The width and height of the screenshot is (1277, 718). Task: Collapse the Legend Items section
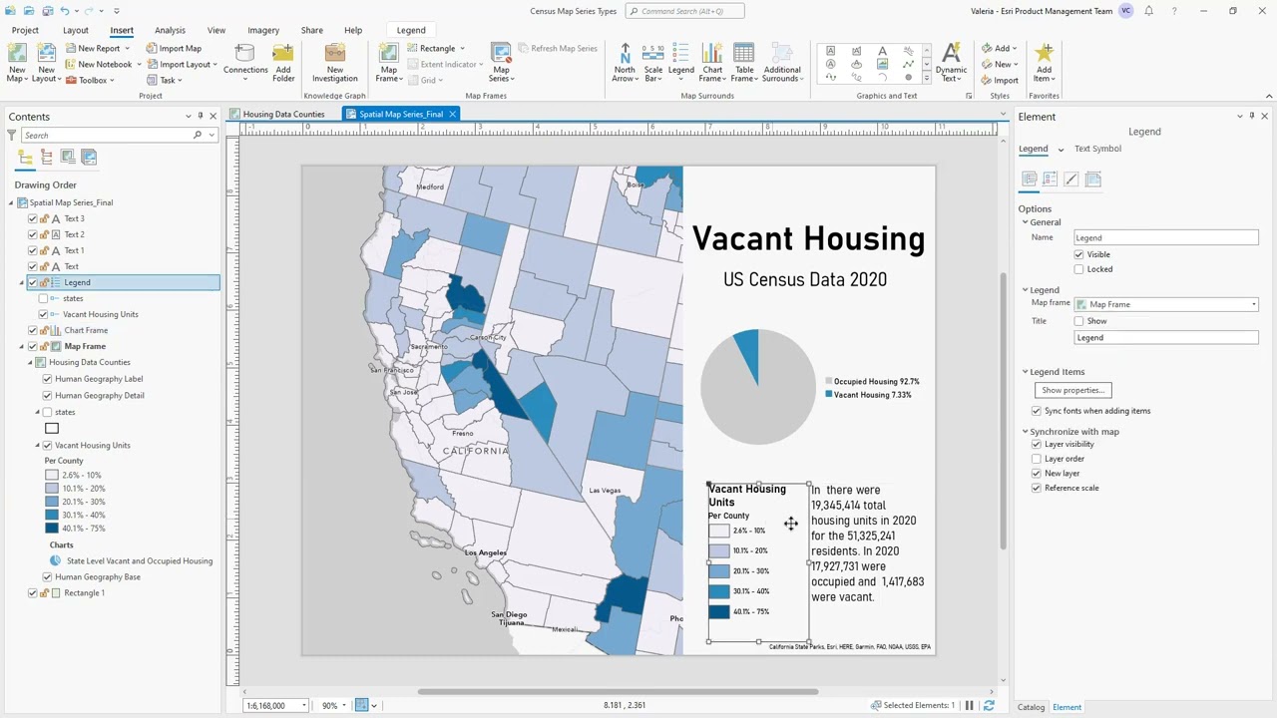(x=1025, y=372)
